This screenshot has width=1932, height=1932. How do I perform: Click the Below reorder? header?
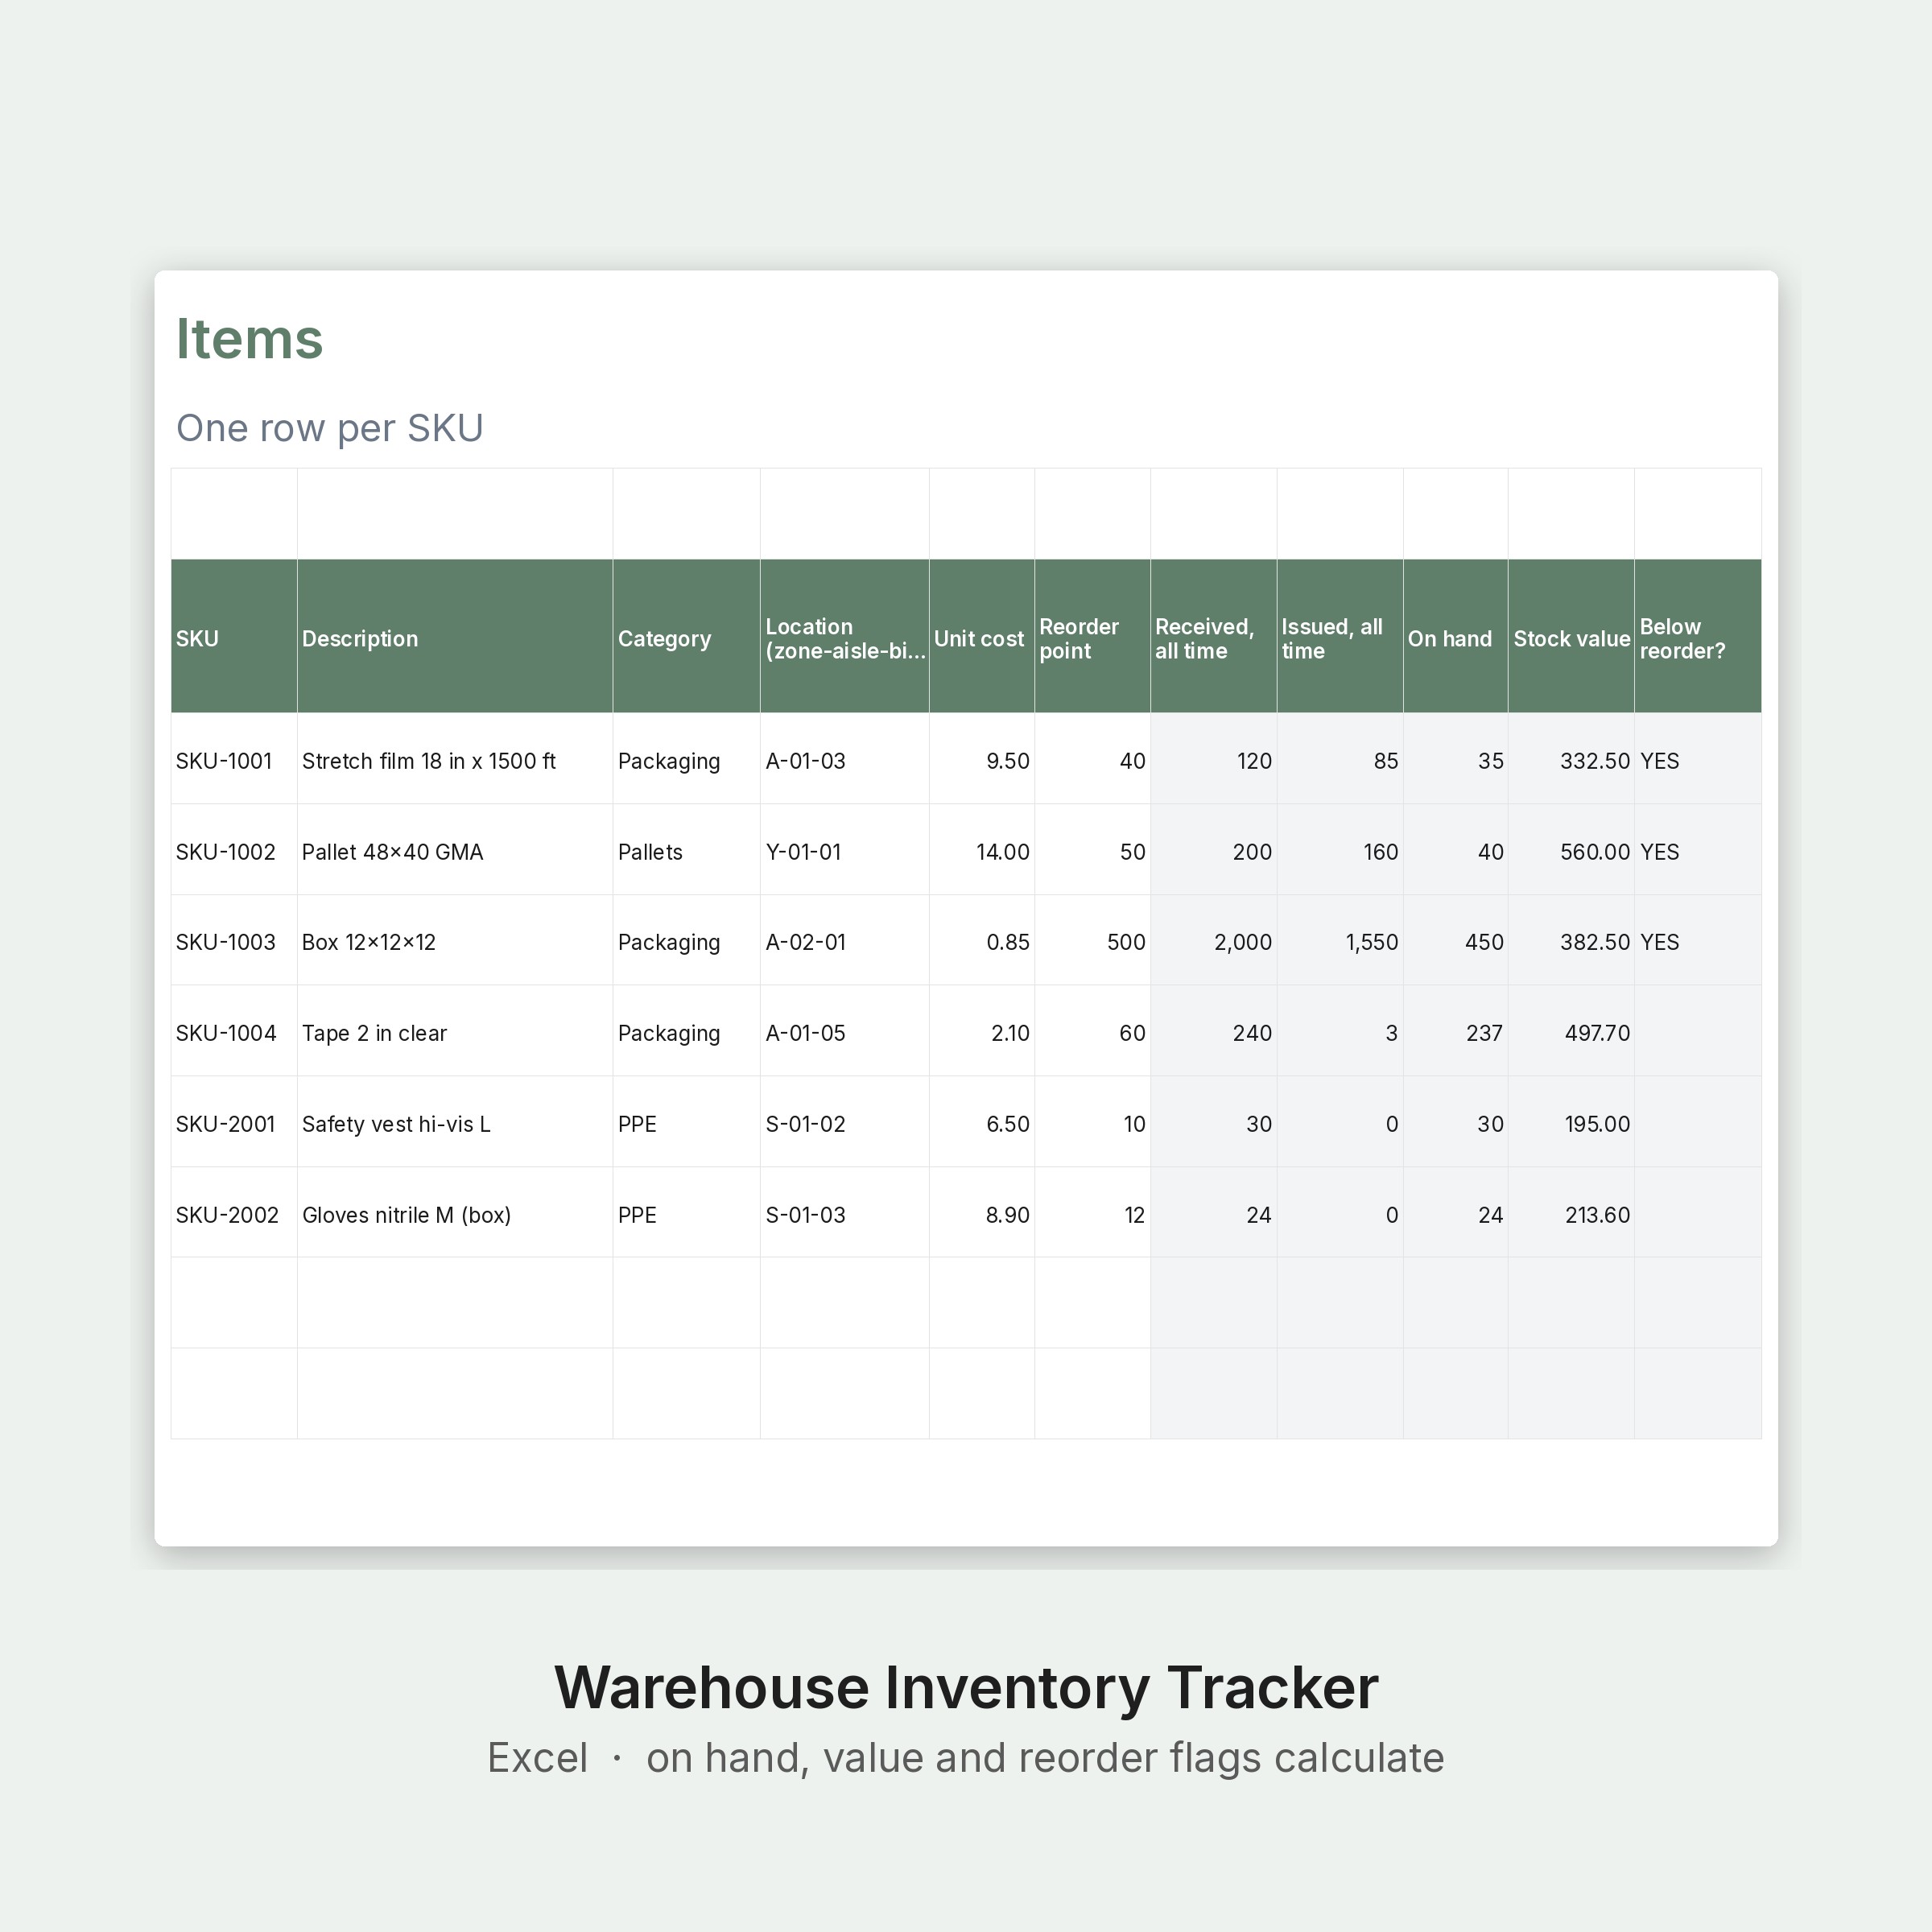[x=1698, y=636]
